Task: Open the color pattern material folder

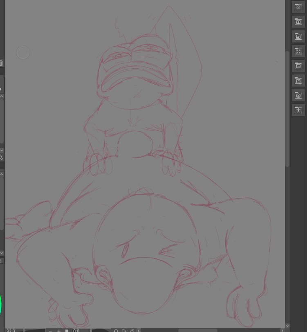Action: pyautogui.click(x=298, y=7)
